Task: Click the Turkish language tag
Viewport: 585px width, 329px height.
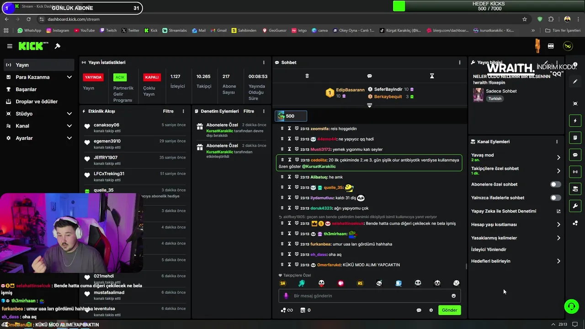Action: [x=495, y=99]
